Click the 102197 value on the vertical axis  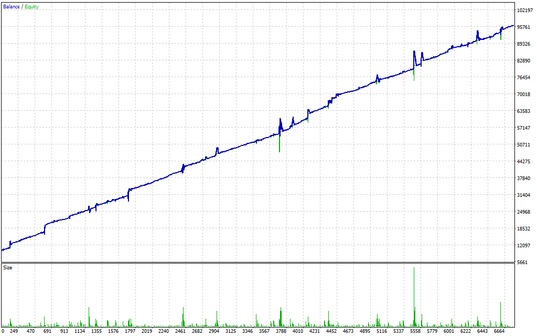(524, 10)
